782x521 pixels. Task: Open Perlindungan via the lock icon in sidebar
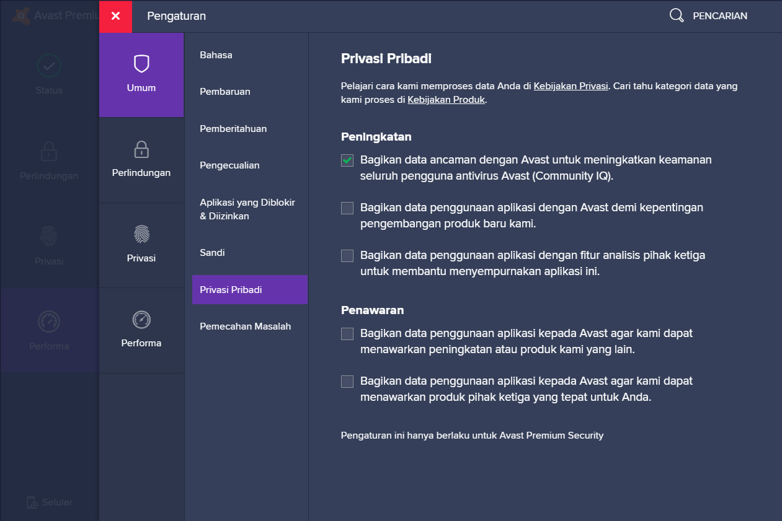click(x=48, y=151)
